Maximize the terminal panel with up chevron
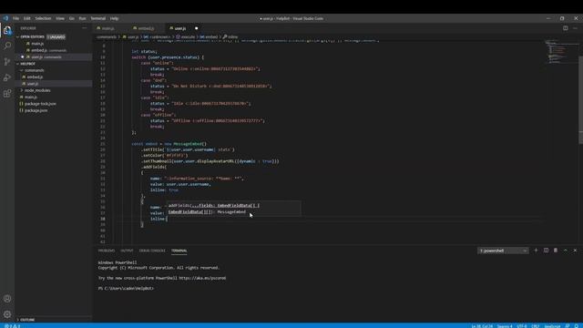Screen dimensions: 583x328 (x=565, y=251)
